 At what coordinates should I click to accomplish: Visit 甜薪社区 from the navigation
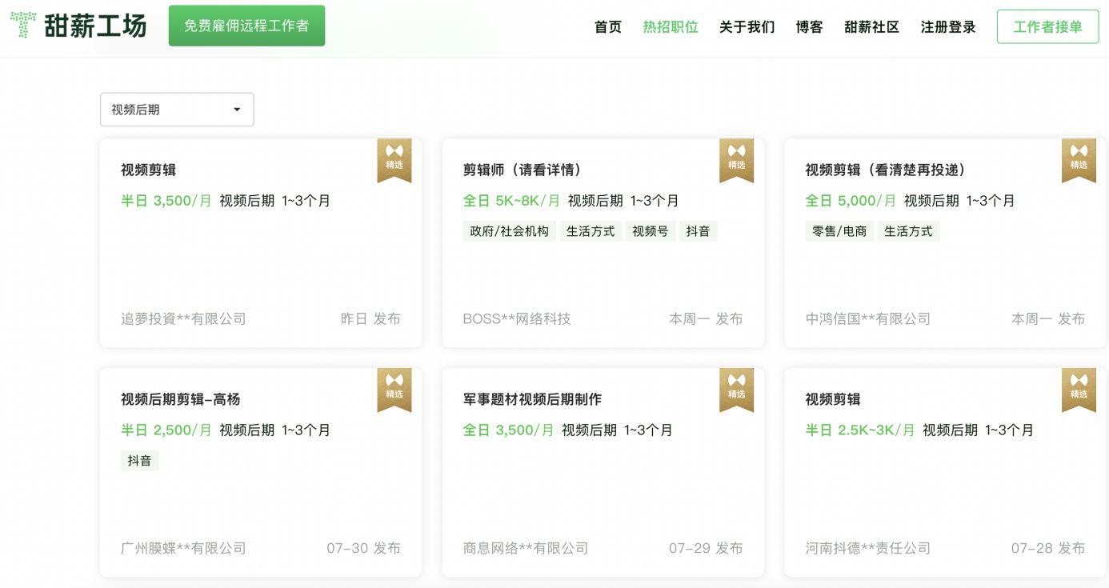872,26
